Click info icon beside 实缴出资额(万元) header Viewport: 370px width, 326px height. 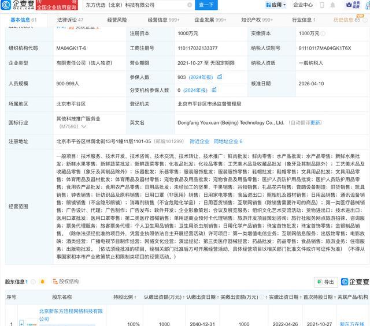tap(262, 298)
